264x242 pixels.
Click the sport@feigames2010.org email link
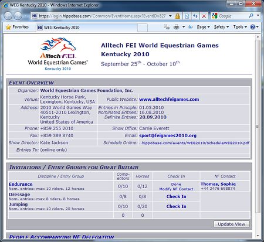[168, 135]
